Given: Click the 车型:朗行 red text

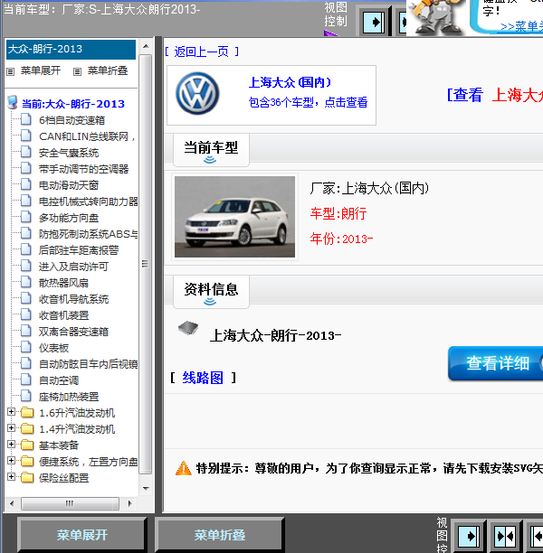Looking at the screenshot, I should pos(338,213).
